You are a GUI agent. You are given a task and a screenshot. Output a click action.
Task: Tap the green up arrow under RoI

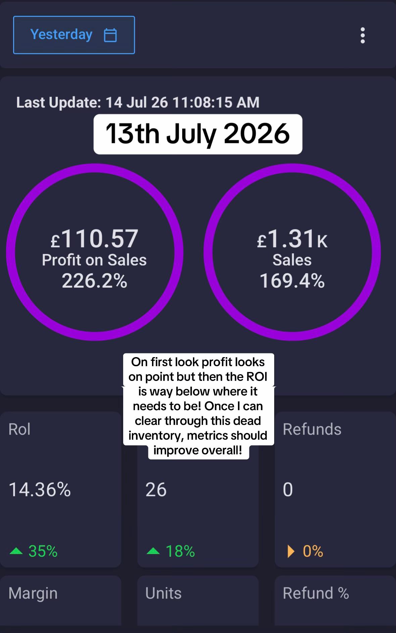[16, 551]
